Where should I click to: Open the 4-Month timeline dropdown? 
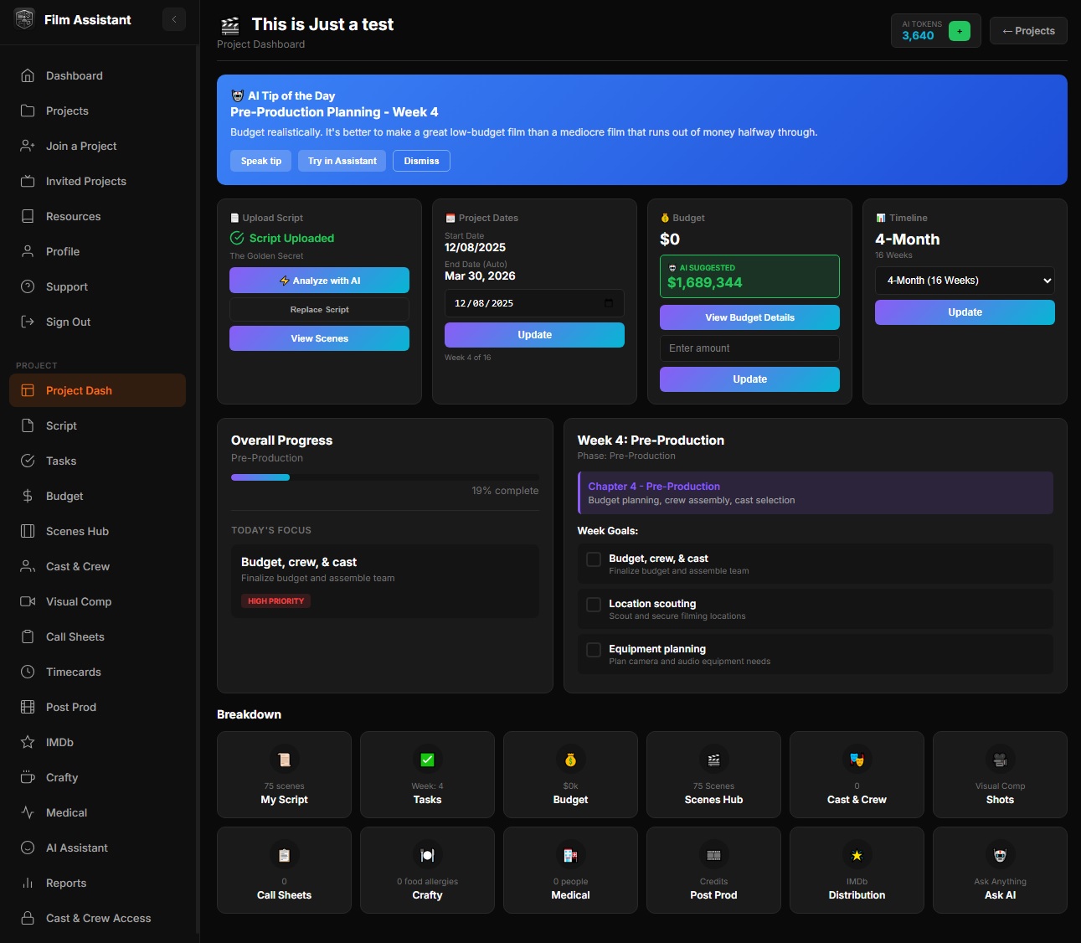965,281
